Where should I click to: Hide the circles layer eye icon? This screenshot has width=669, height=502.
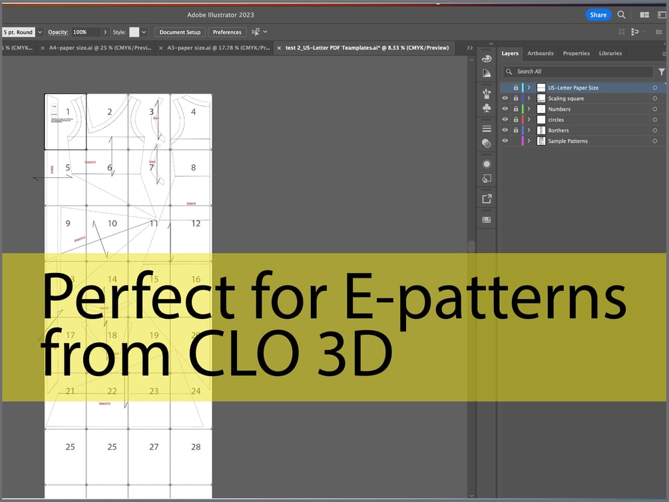pyautogui.click(x=505, y=120)
